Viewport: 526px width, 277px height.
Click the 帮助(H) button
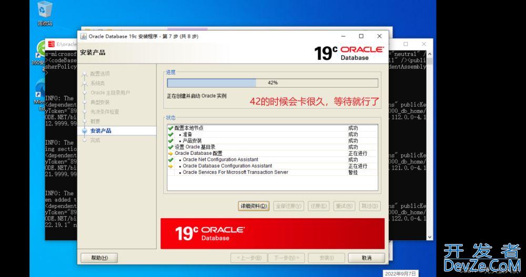tap(99, 258)
